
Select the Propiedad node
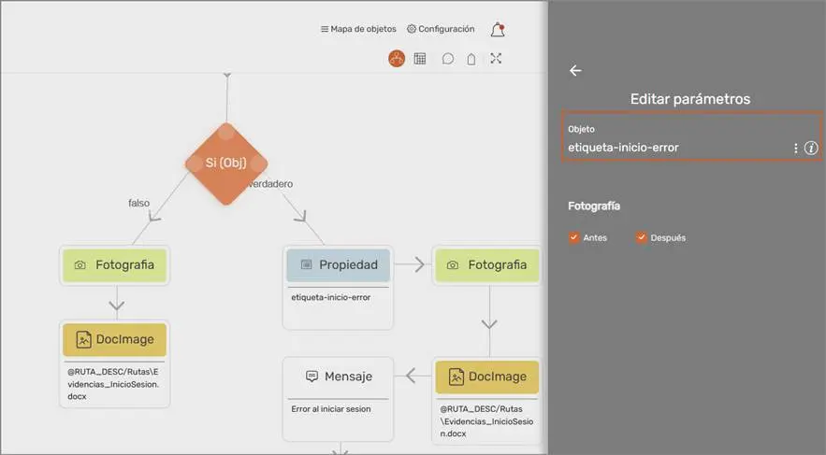pyautogui.click(x=338, y=265)
